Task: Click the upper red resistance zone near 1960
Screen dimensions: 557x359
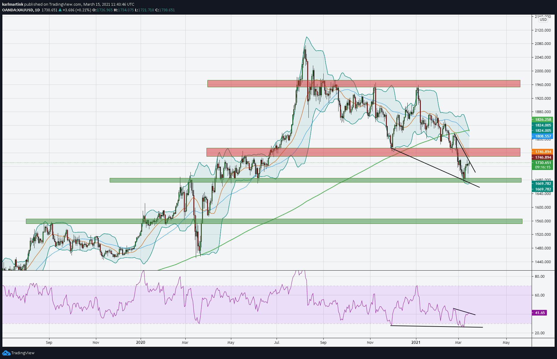Action: pyautogui.click(x=364, y=84)
